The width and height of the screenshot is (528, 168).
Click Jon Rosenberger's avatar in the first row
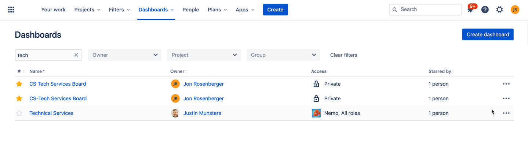tap(175, 84)
